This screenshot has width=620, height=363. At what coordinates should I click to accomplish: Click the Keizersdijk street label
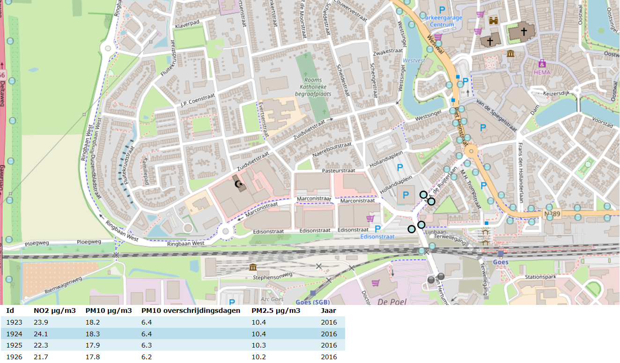[556, 93]
